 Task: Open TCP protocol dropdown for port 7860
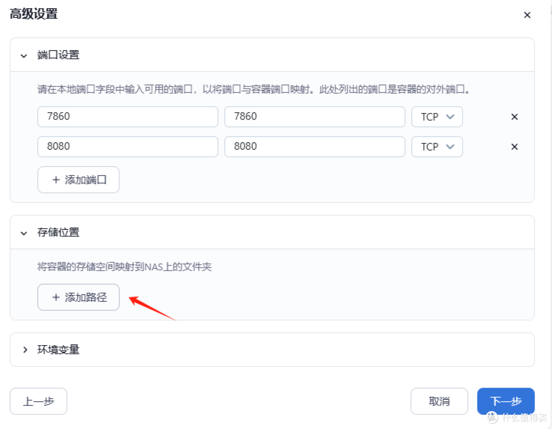(437, 117)
